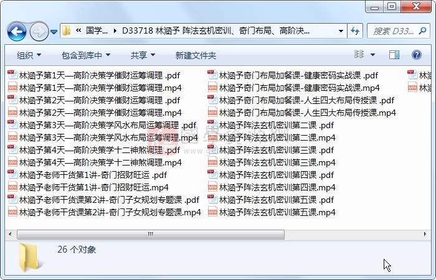436x280 pixels.
Task: Open the 组织 menu
Action: coord(29,55)
